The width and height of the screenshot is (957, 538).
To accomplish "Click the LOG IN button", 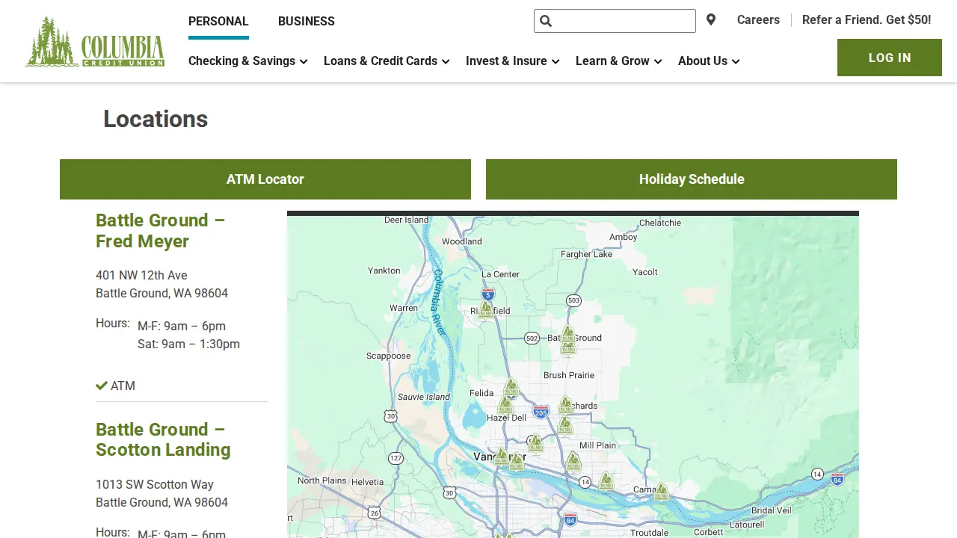I will [x=890, y=58].
